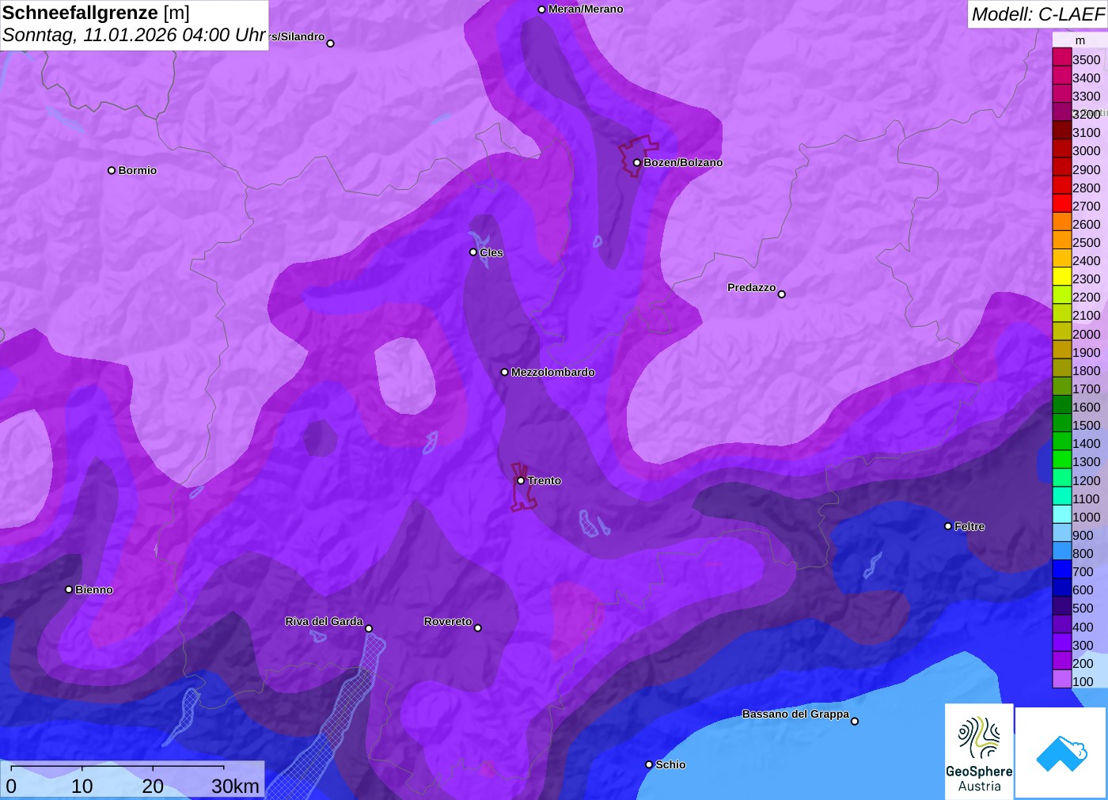Viewport: 1108px width, 800px height.
Task: Click the Modell: C-LAEF label
Action: click(1037, 14)
